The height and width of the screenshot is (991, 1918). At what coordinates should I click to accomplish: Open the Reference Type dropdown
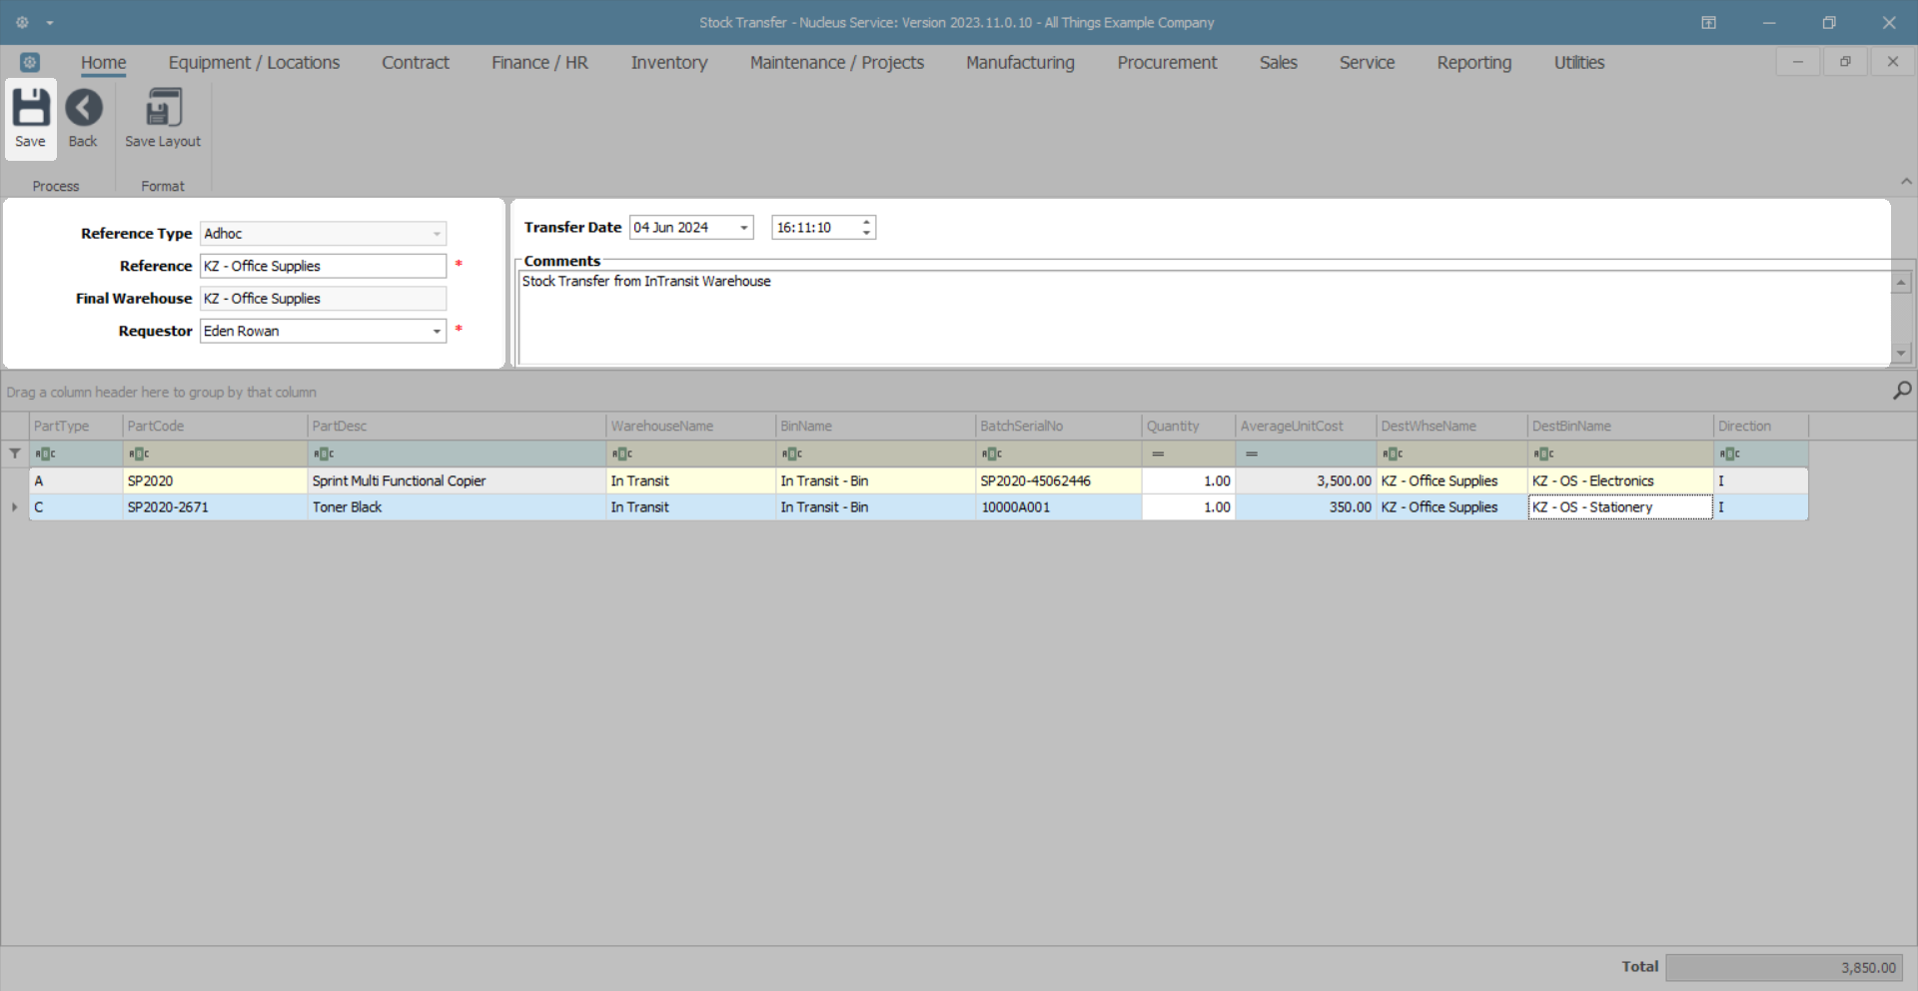[437, 234]
